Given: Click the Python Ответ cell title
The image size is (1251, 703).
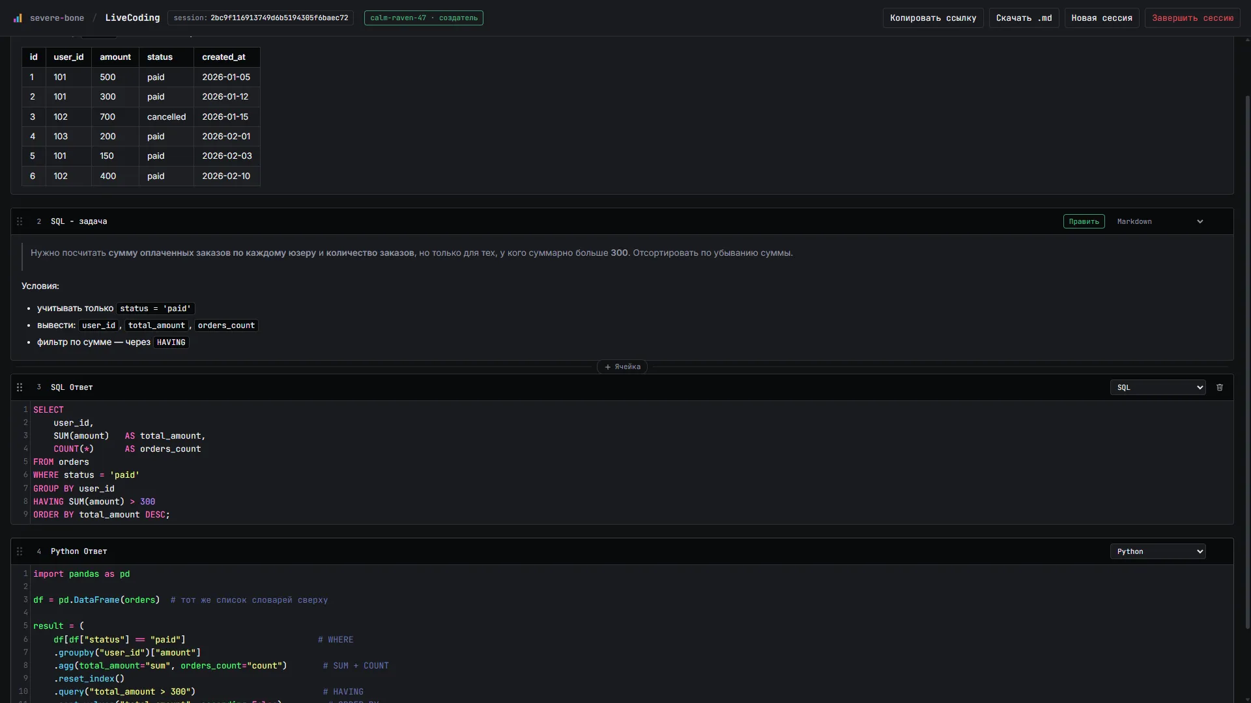Looking at the screenshot, I should [79, 551].
